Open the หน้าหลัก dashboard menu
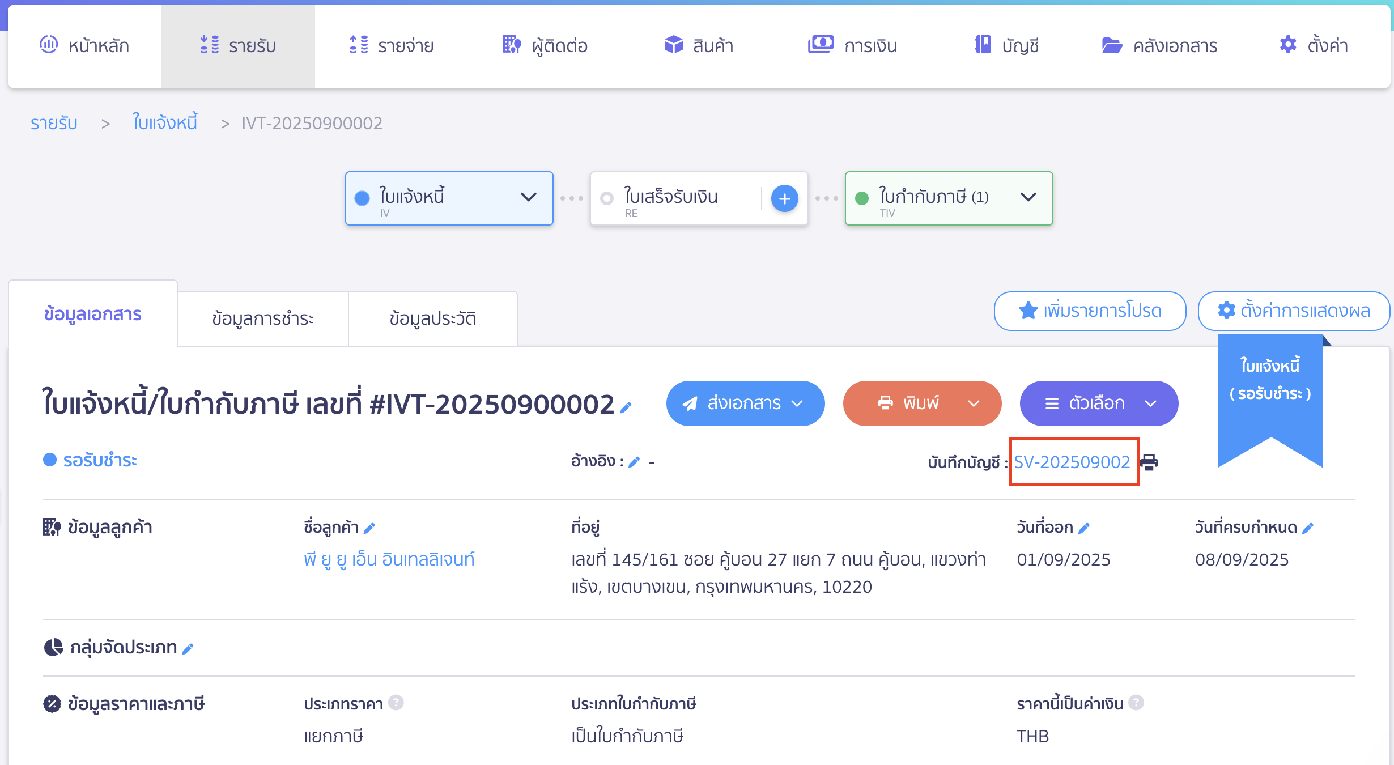Viewport: 1394px width, 765px height. click(84, 45)
